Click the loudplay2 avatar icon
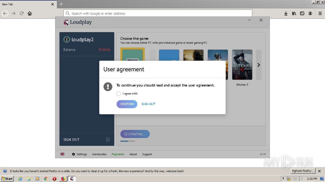Screen dimensions: 325x182 67,39
